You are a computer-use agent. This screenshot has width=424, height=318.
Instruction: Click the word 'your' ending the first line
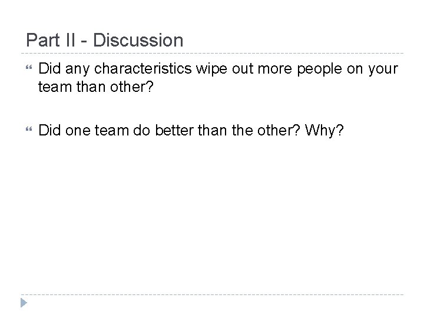pos(384,70)
